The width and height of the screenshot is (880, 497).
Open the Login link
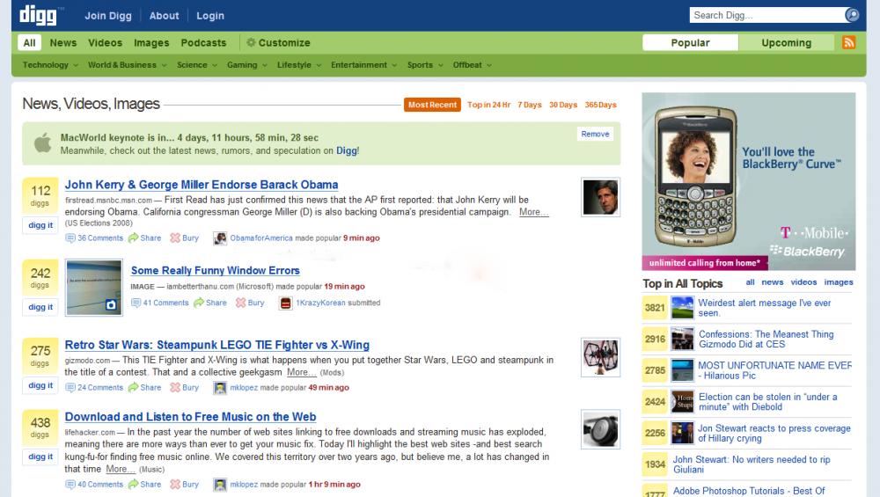click(x=210, y=16)
